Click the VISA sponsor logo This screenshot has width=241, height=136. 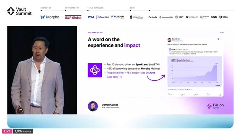[91, 17]
